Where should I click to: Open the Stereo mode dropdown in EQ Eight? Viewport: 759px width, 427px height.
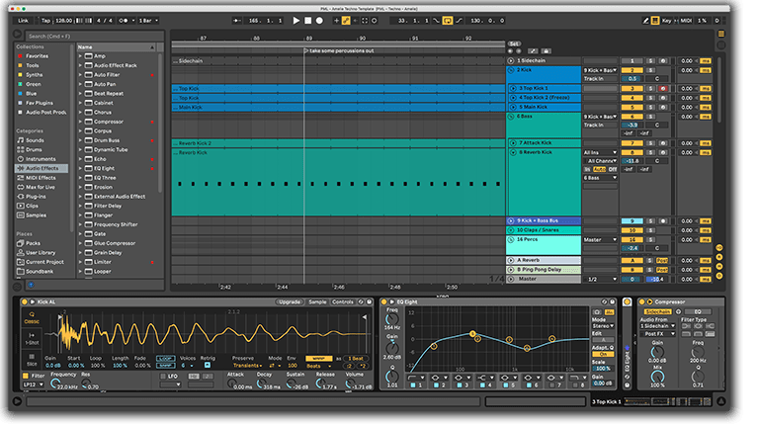click(603, 326)
